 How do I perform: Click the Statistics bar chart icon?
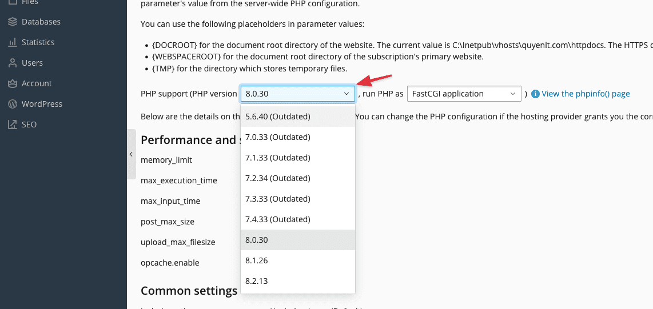tap(12, 42)
